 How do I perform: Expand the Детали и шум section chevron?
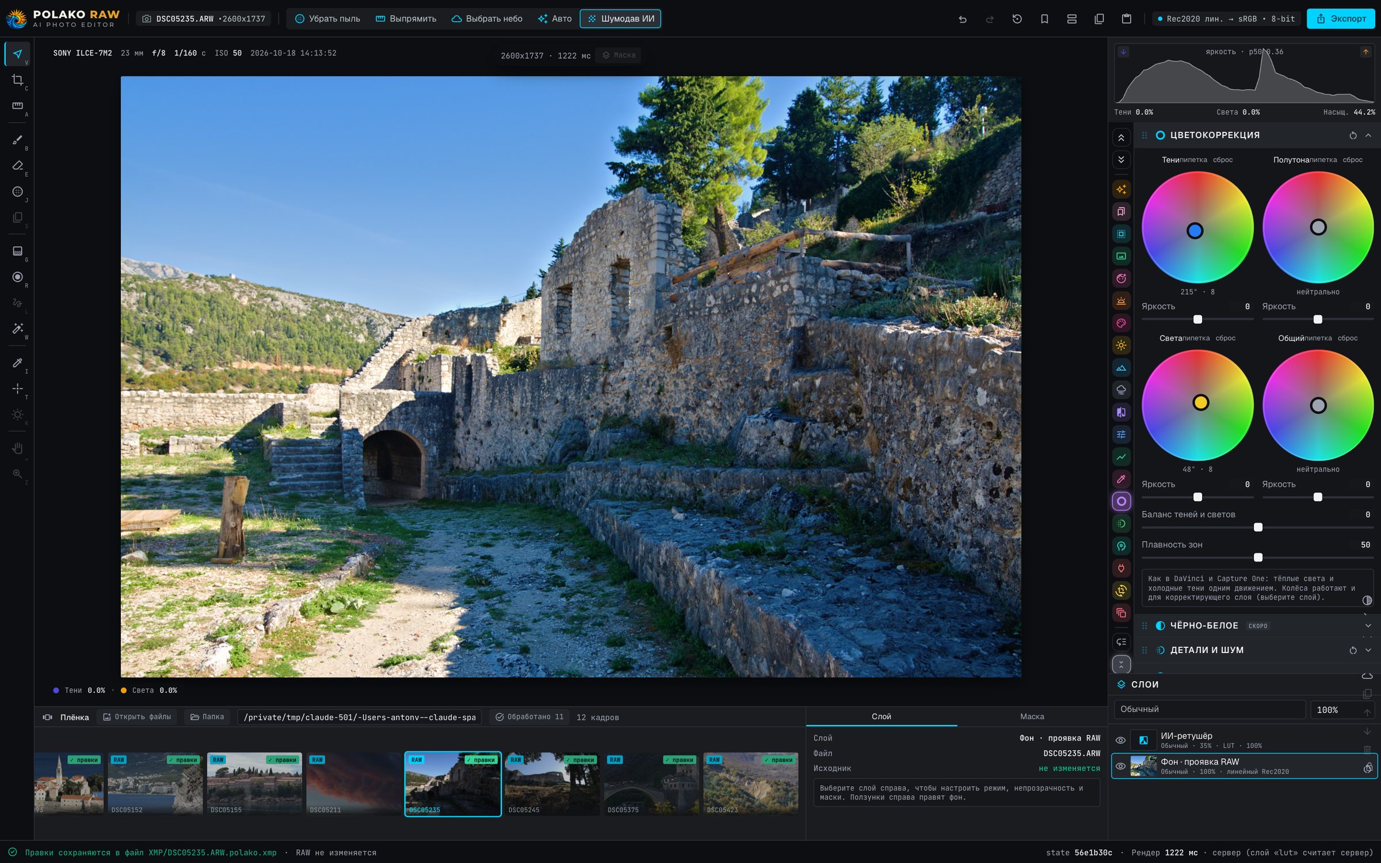coord(1368,650)
